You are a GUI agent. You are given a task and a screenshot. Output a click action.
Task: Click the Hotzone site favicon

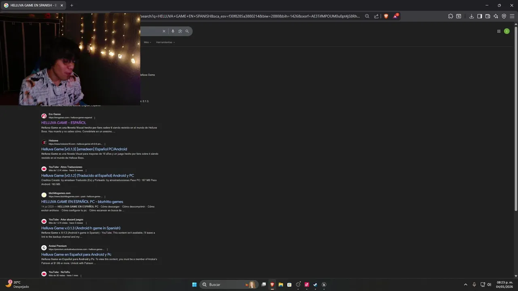coord(44,142)
